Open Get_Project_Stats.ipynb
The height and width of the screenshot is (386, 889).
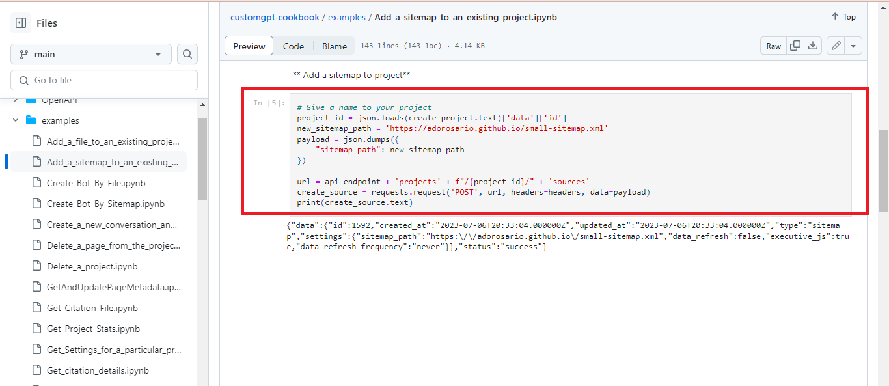tap(94, 329)
